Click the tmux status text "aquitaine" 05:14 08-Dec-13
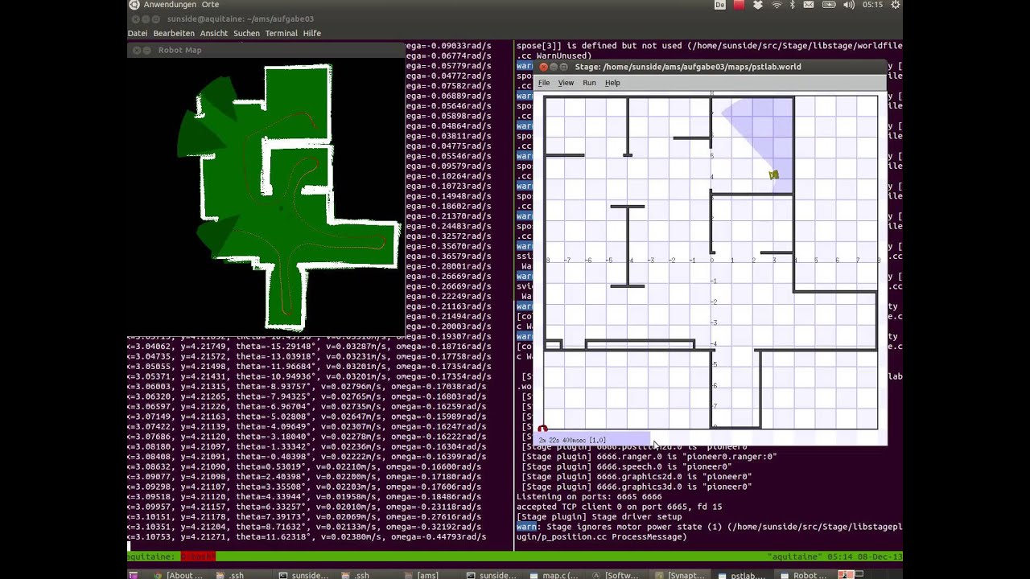Image resolution: width=1030 pixels, height=579 pixels. pyautogui.click(x=835, y=556)
